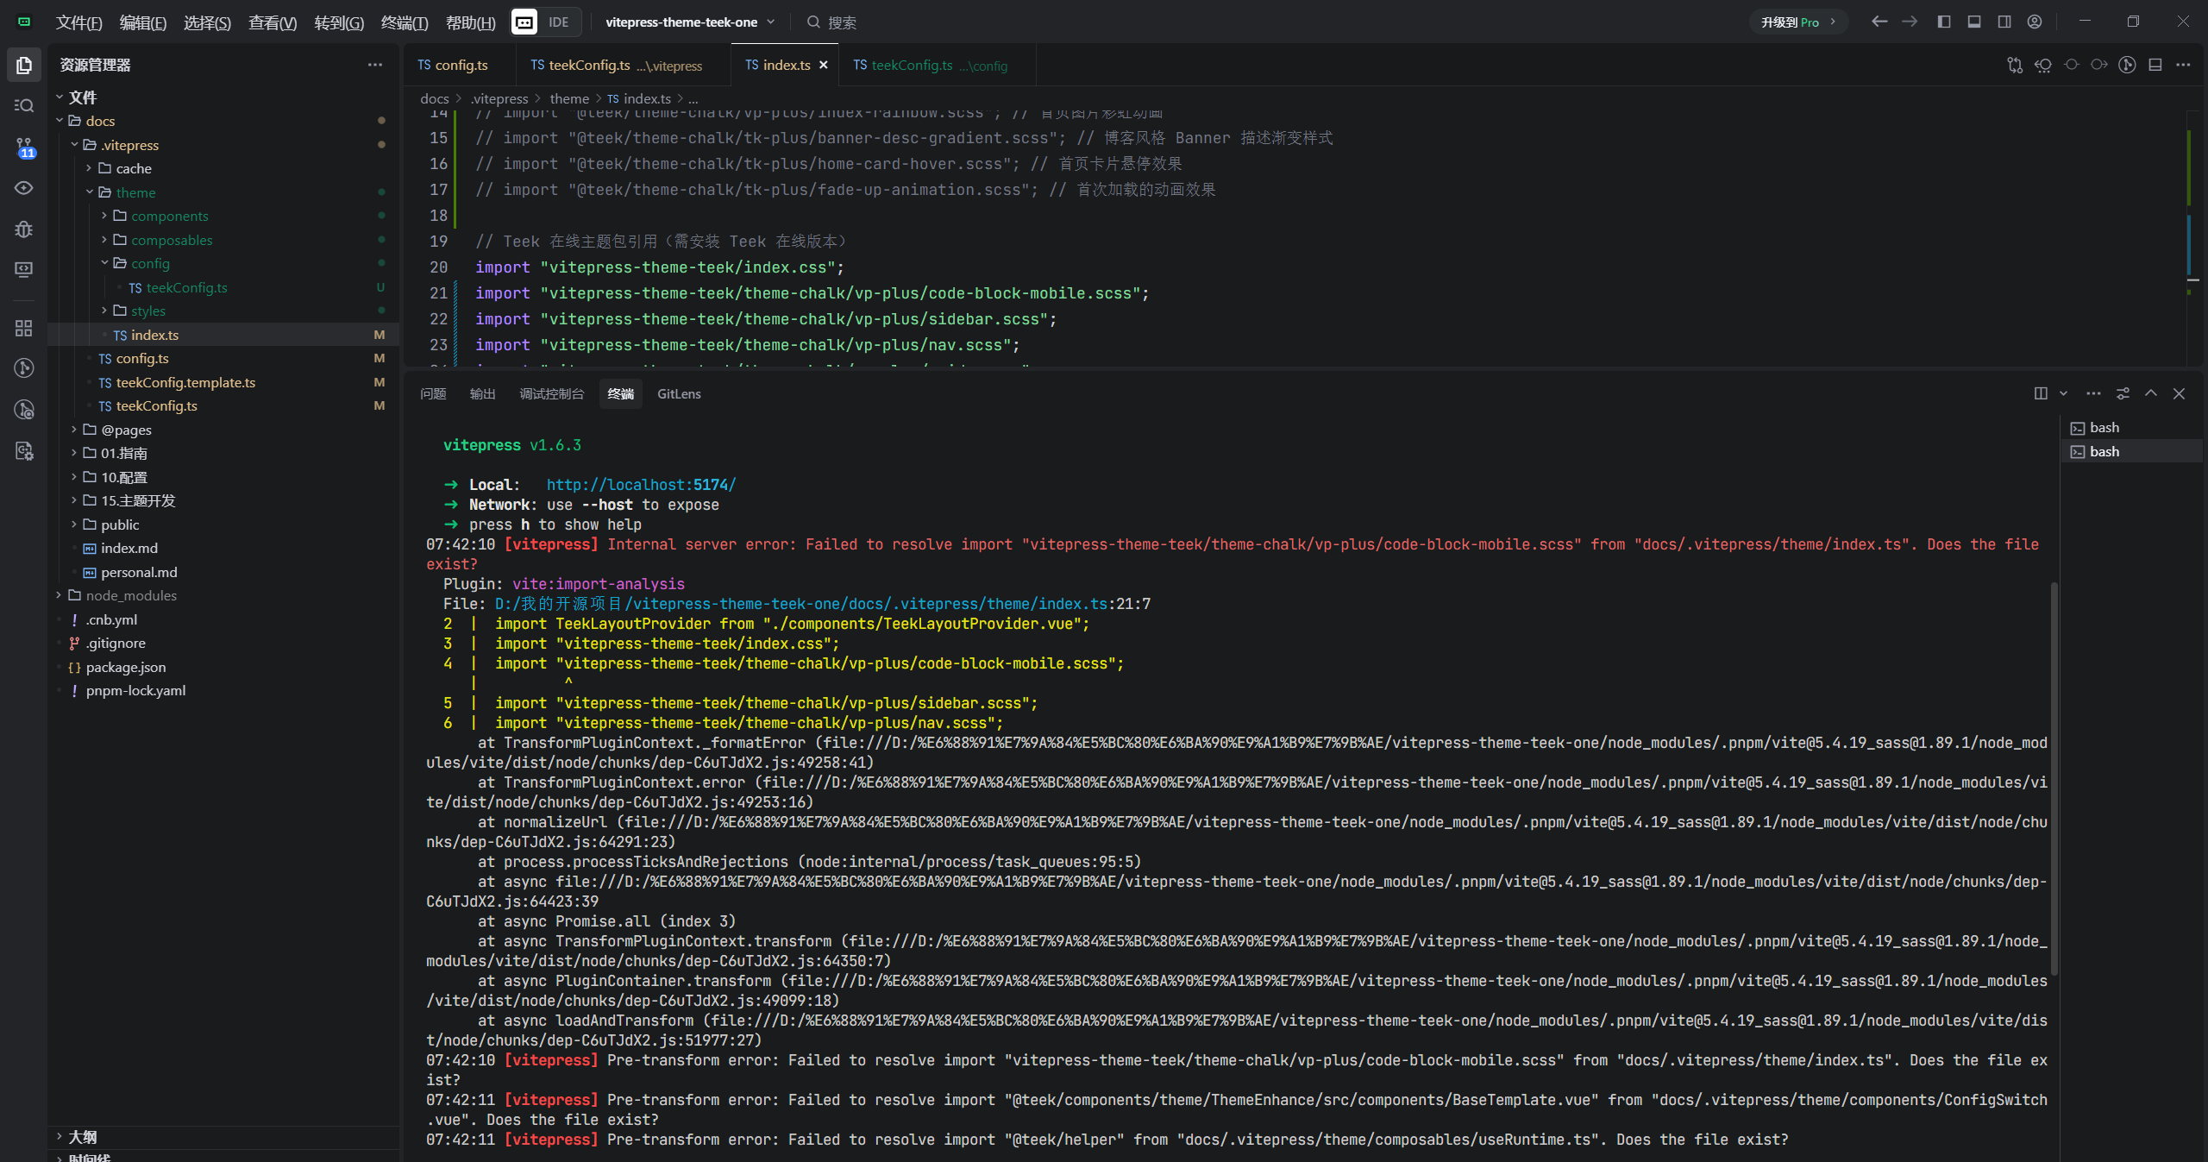Open the Search view in activity bar
The height and width of the screenshot is (1162, 2208).
coord(24,105)
